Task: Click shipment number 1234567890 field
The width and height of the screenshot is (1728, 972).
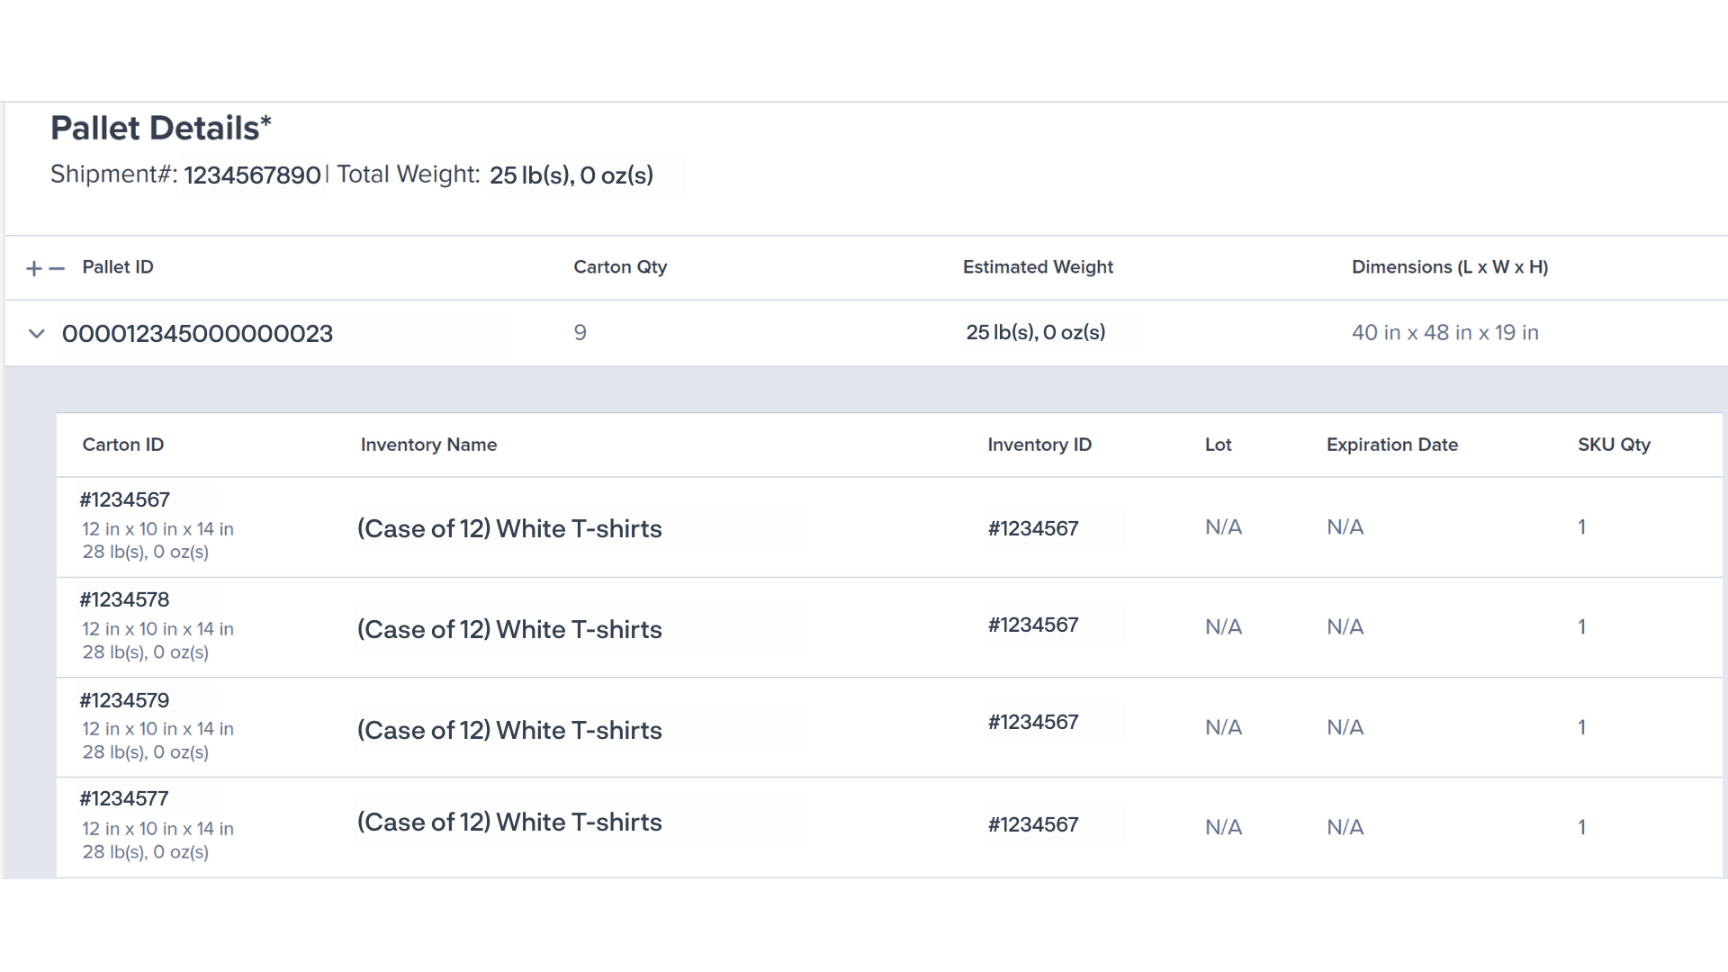Action: pyautogui.click(x=252, y=175)
